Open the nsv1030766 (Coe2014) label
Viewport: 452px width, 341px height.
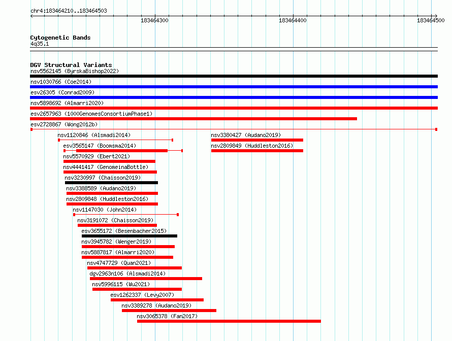point(61,82)
